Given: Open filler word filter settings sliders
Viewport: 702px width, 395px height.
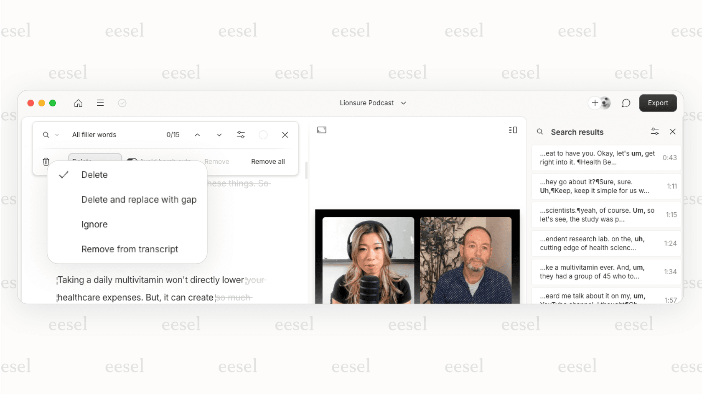Looking at the screenshot, I should tap(241, 135).
